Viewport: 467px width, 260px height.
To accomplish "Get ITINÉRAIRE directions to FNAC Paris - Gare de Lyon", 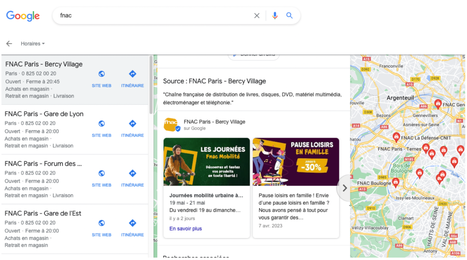I will pos(132,128).
